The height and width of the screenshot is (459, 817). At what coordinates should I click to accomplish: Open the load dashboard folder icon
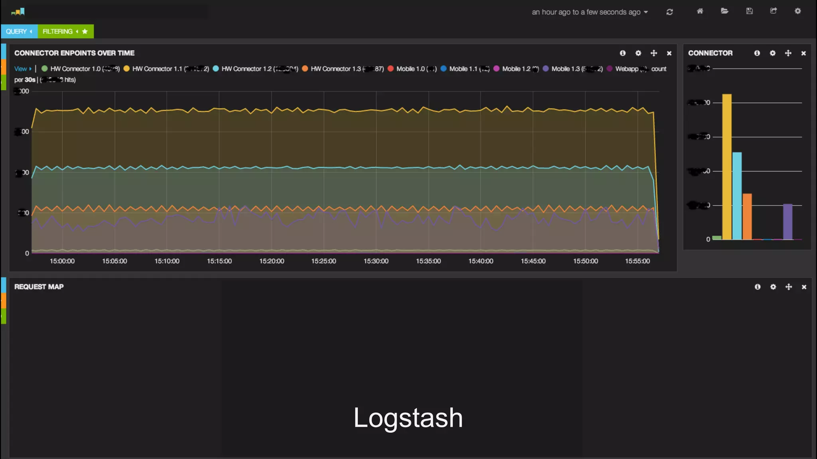(x=725, y=11)
